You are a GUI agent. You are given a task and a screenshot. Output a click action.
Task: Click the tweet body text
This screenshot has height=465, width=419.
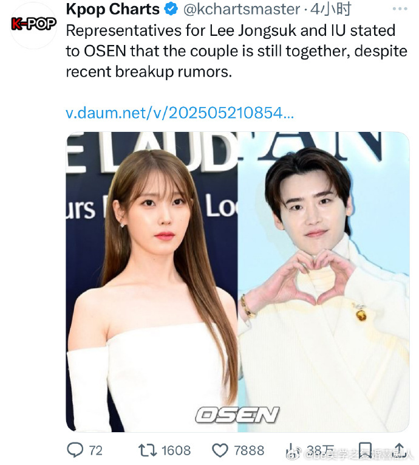pyautogui.click(x=236, y=51)
